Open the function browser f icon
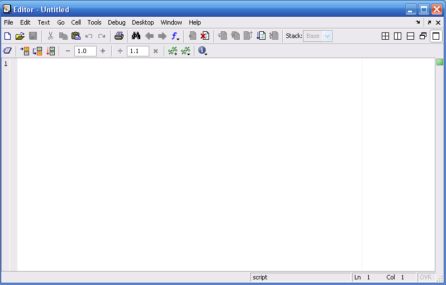This screenshot has width=446, height=285. (x=175, y=36)
